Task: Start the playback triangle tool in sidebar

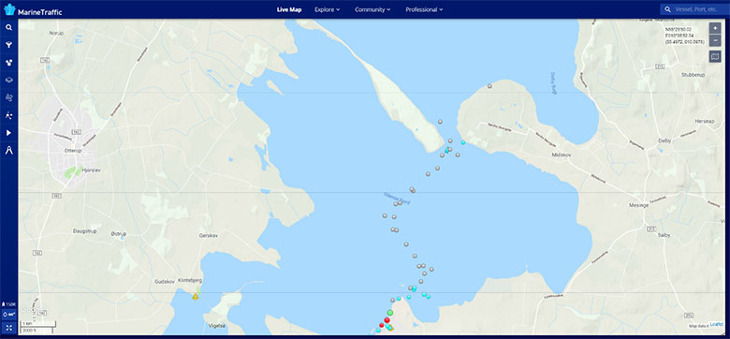Action: coord(8,133)
